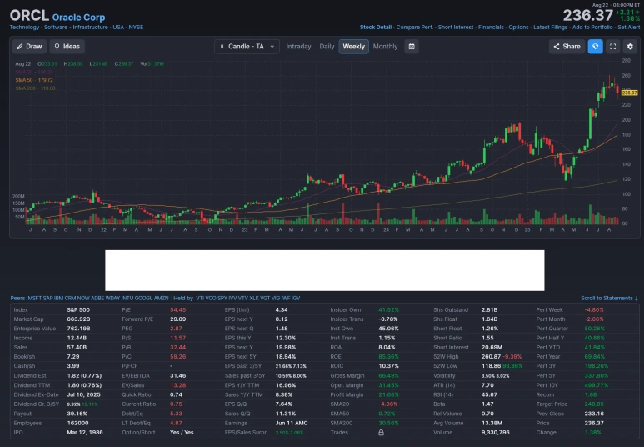Click the NYSE exchange link

pyautogui.click(x=136, y=28)
